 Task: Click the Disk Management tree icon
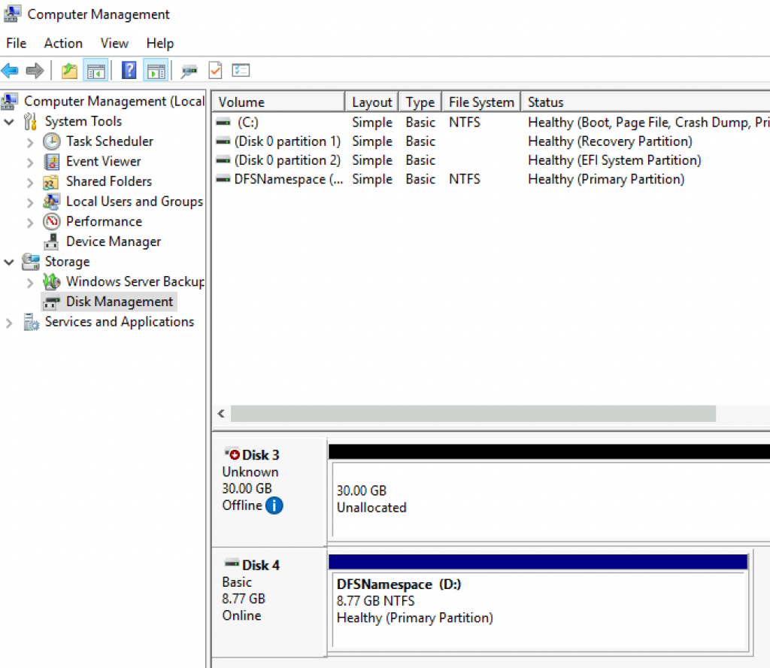(x=51, y=302)
